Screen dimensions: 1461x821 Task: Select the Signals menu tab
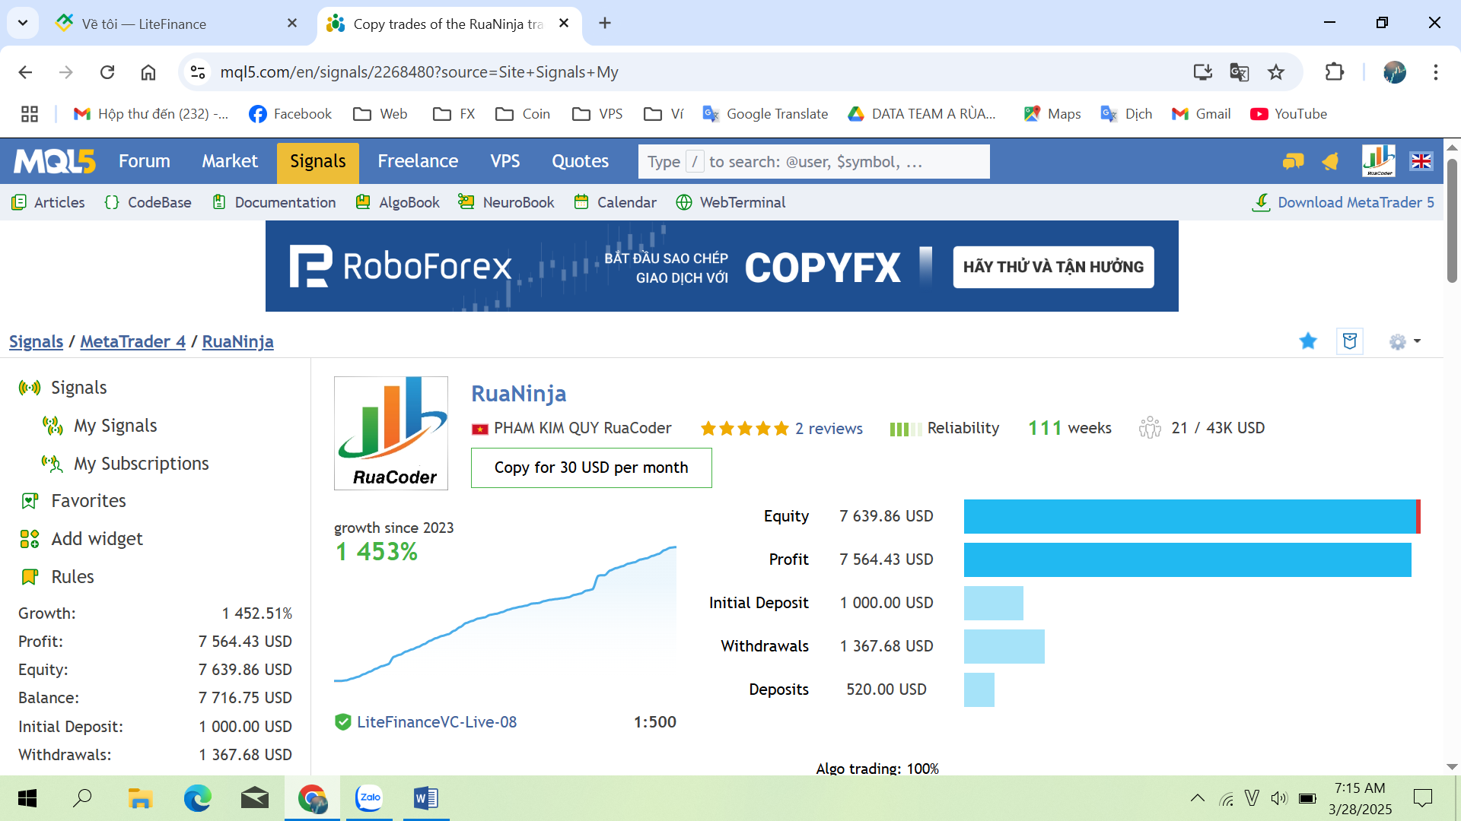tap(318, 161)
